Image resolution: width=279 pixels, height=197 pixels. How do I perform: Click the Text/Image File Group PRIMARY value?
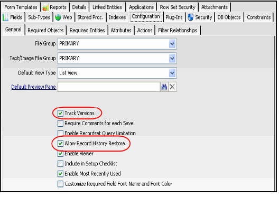pyautogui.click(x=69, y=58)
